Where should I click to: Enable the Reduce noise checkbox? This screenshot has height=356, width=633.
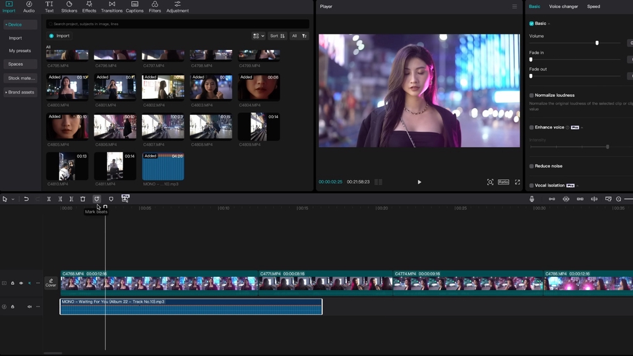pos(531,166)
